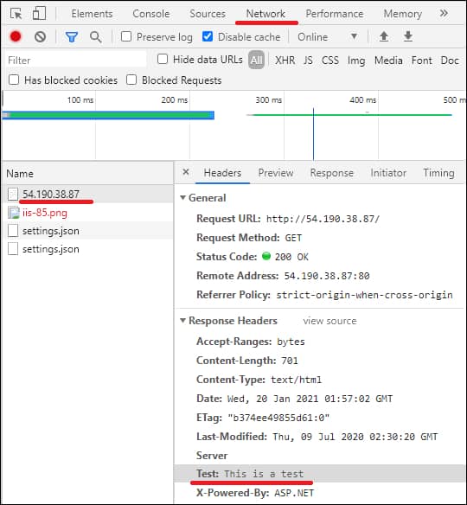The image size is (467, 505).
Task: Show more DevTools tabs with the chevron
Action: coord(444,14)
